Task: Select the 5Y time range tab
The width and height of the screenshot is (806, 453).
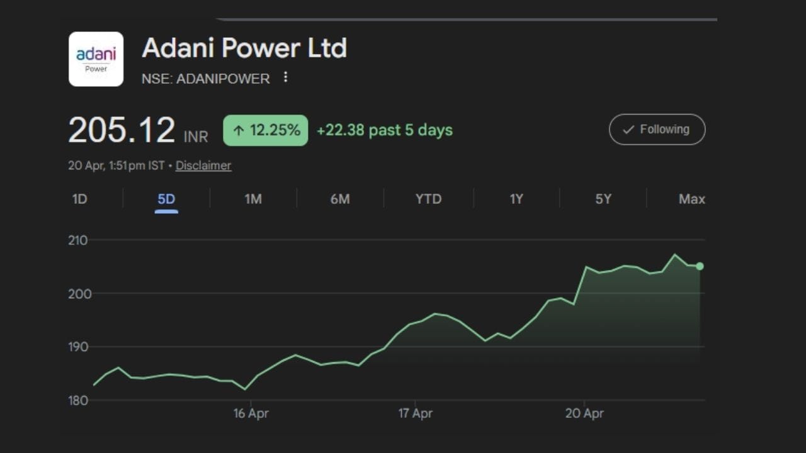Action: [x=603, y=199]
